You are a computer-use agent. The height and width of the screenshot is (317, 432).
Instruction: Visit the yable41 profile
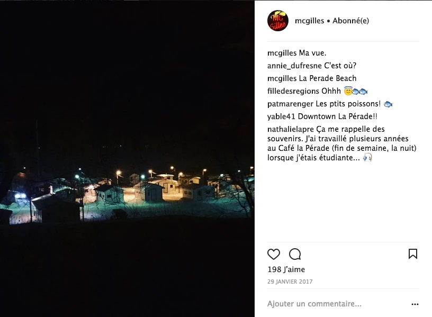[281, 116]
